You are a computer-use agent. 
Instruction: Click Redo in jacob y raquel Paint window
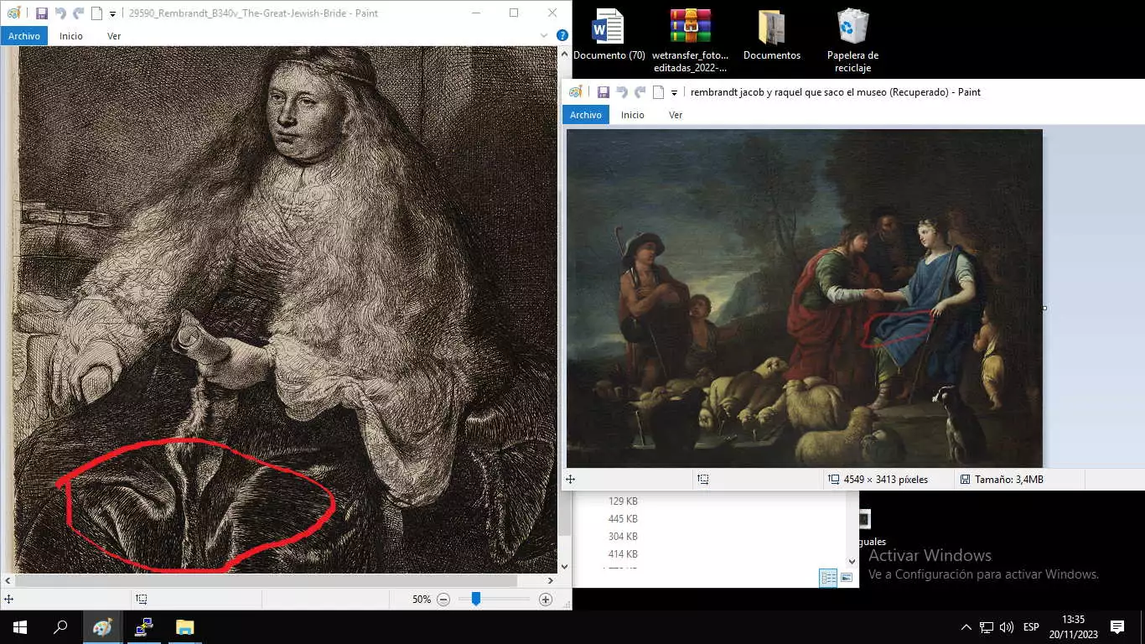click(x=640, y=92)
